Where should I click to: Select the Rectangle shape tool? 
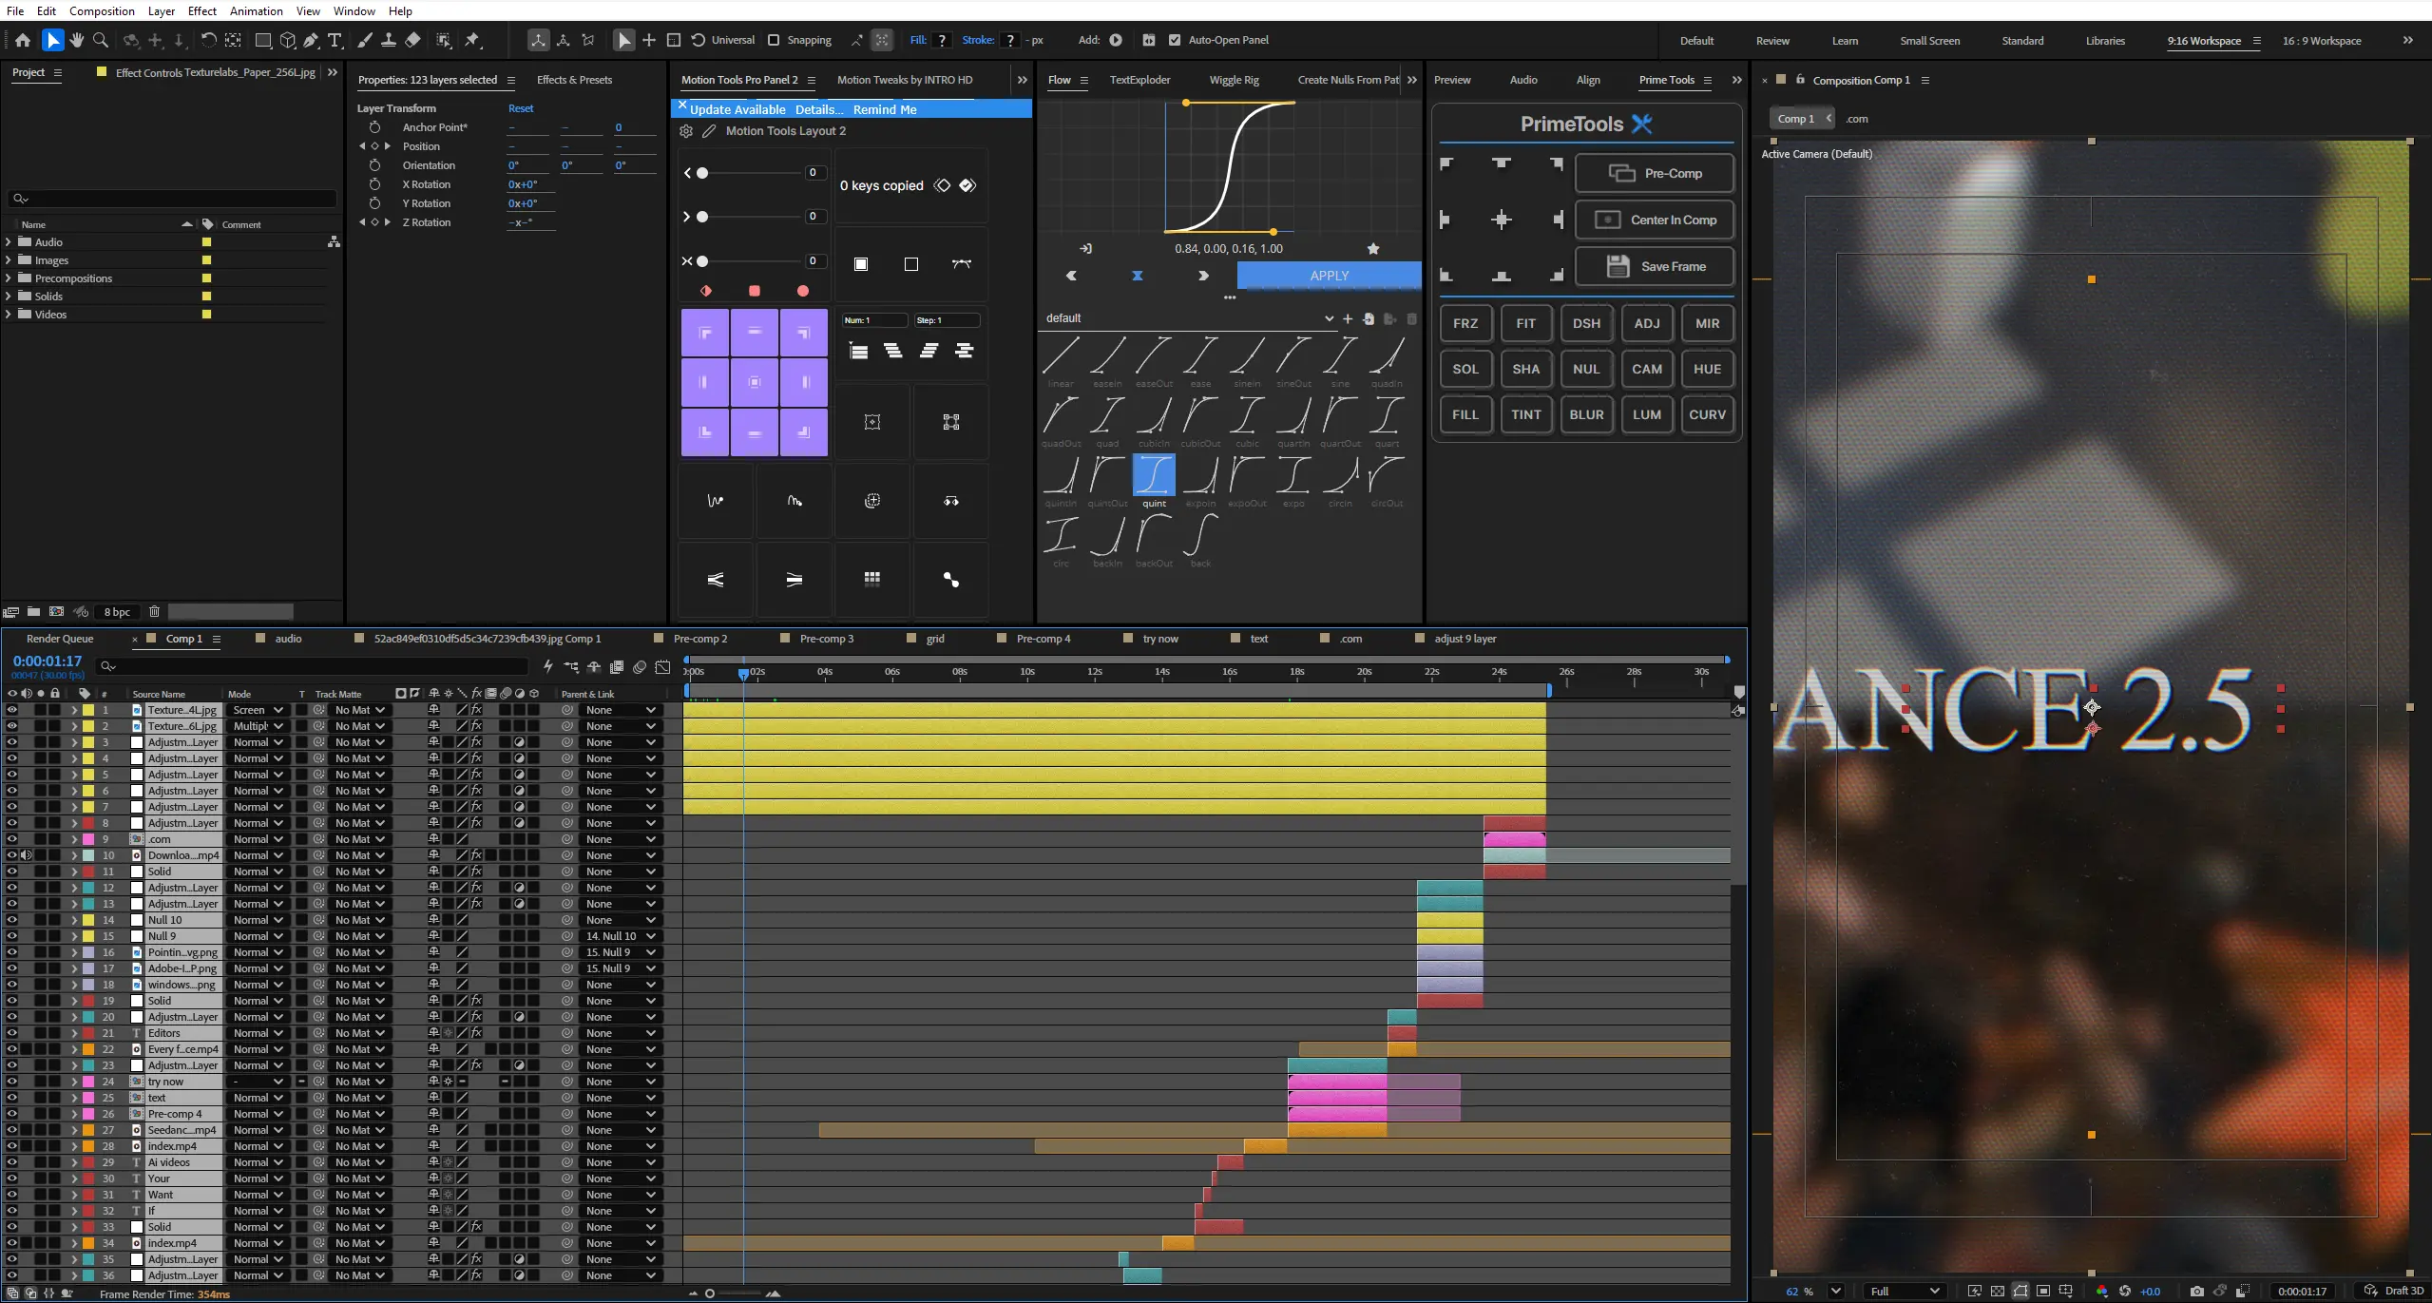(263, 40)
